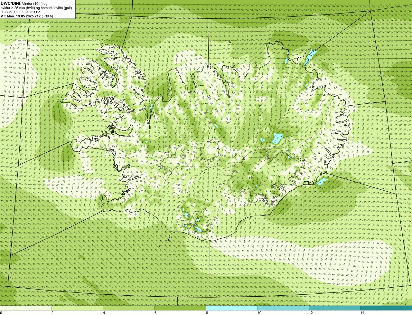Click the "IT: Sun. 18. 05. 2025 06Z" line
412x315 pixels.
21,12
